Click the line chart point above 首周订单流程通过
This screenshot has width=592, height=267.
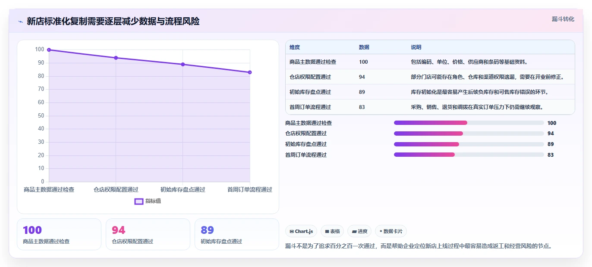[x=250, y=72]
